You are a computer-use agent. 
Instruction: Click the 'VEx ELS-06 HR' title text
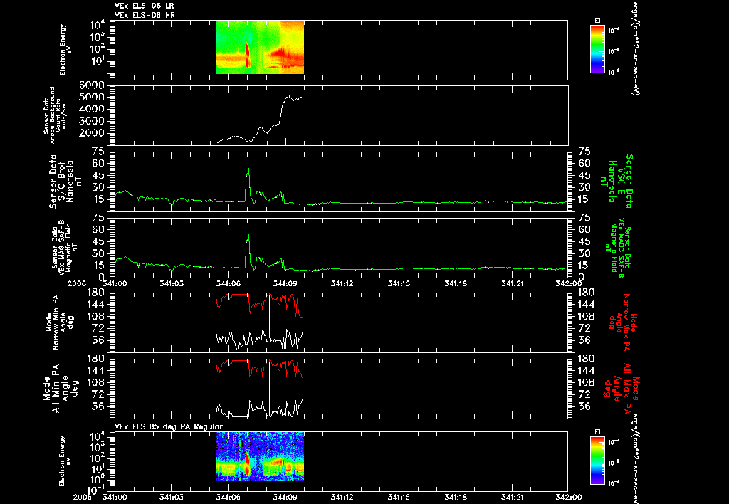(145, 16)
